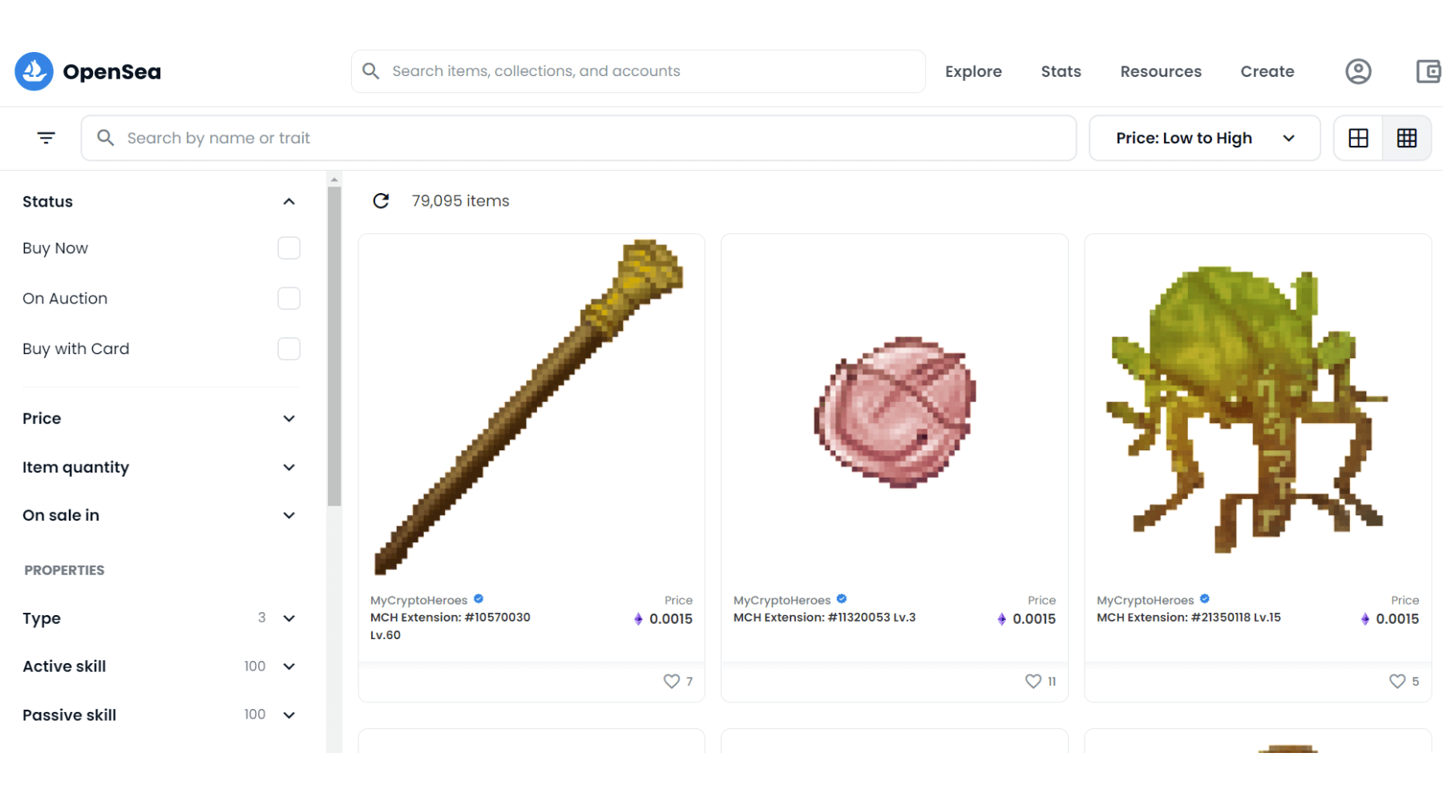Toggle the filter sidebar icon
The image size is (1443, 801).
click(x=46, y=138)
